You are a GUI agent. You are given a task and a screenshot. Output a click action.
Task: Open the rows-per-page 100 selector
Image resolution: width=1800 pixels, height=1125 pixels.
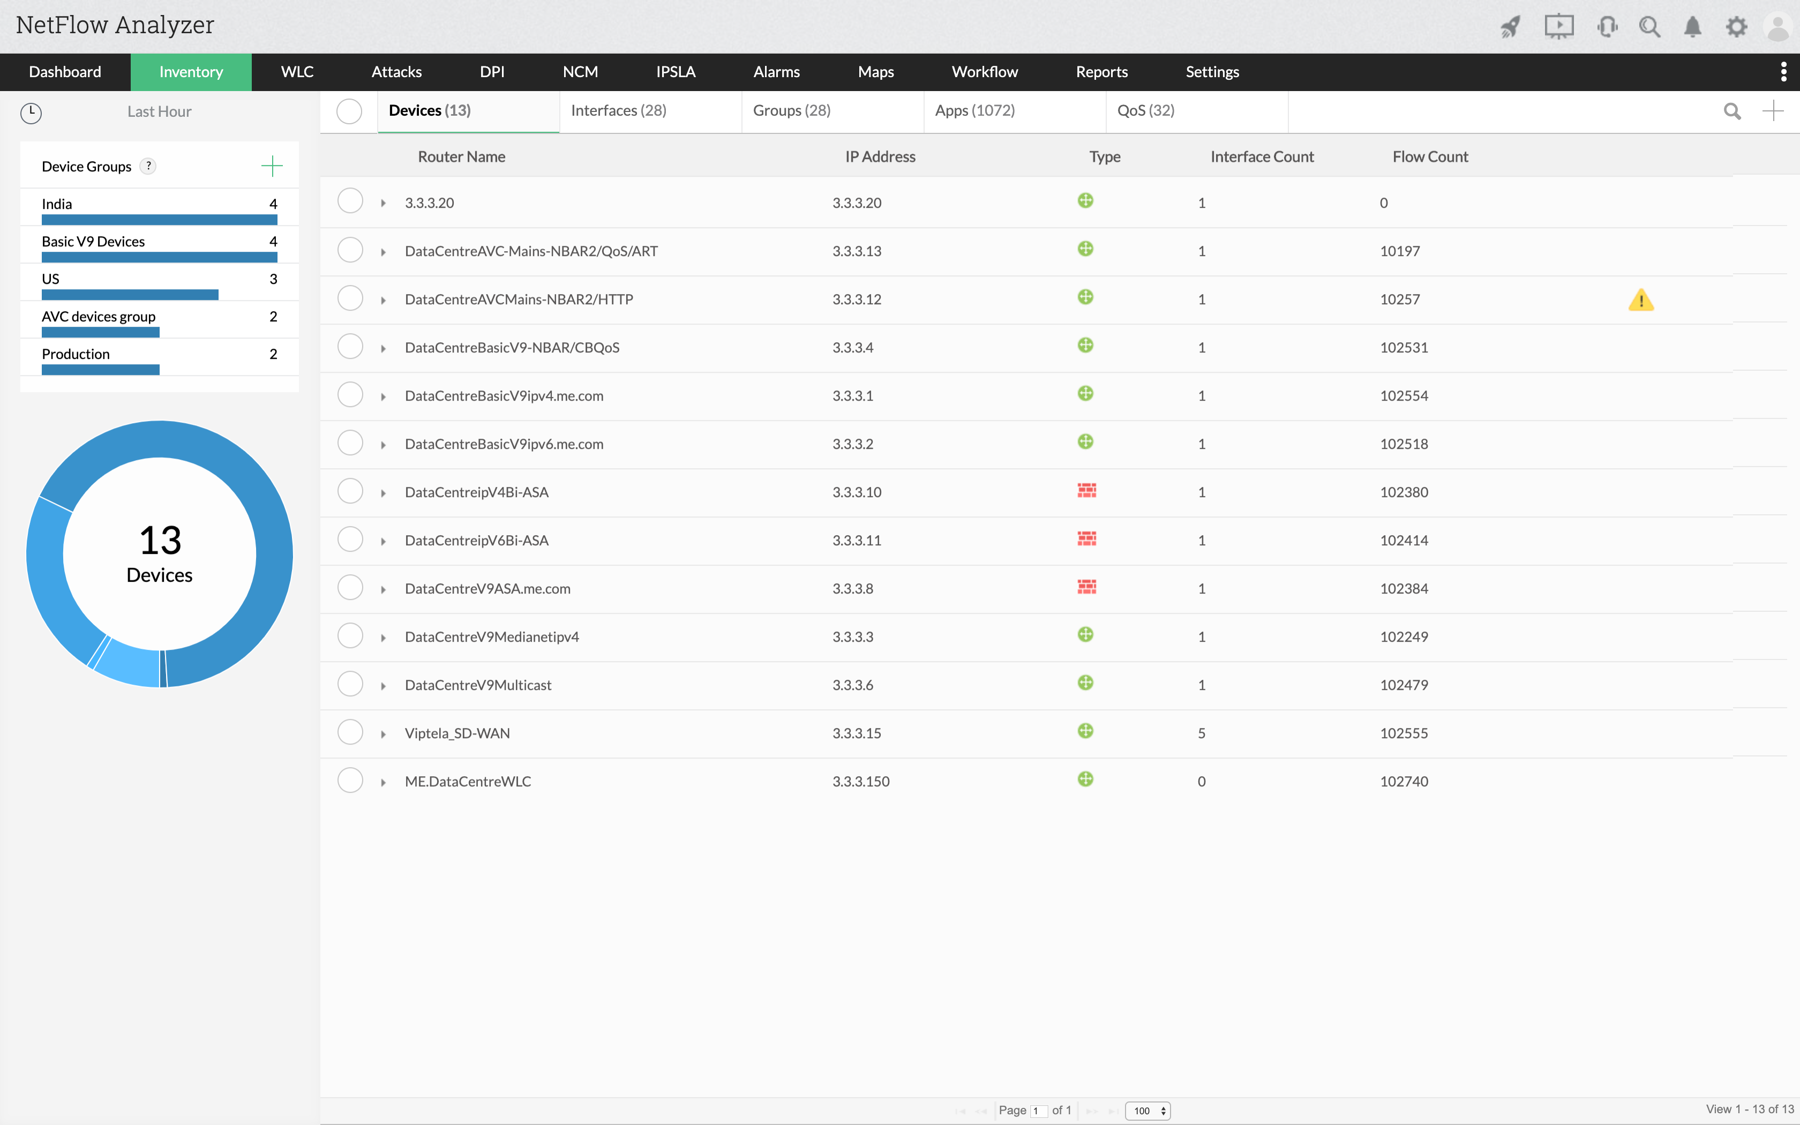pyautogui.click(x=1147, y=1110)
